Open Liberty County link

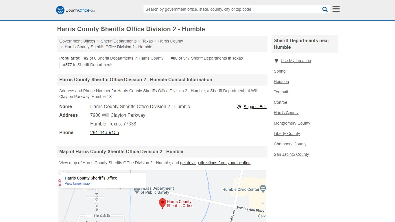tap(287, 134)
